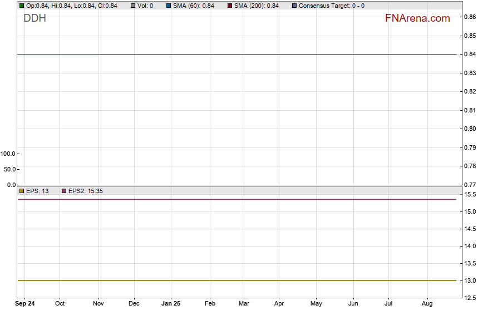Select the Jan 25 date label
478x315 pixels.
click(170, 304)
